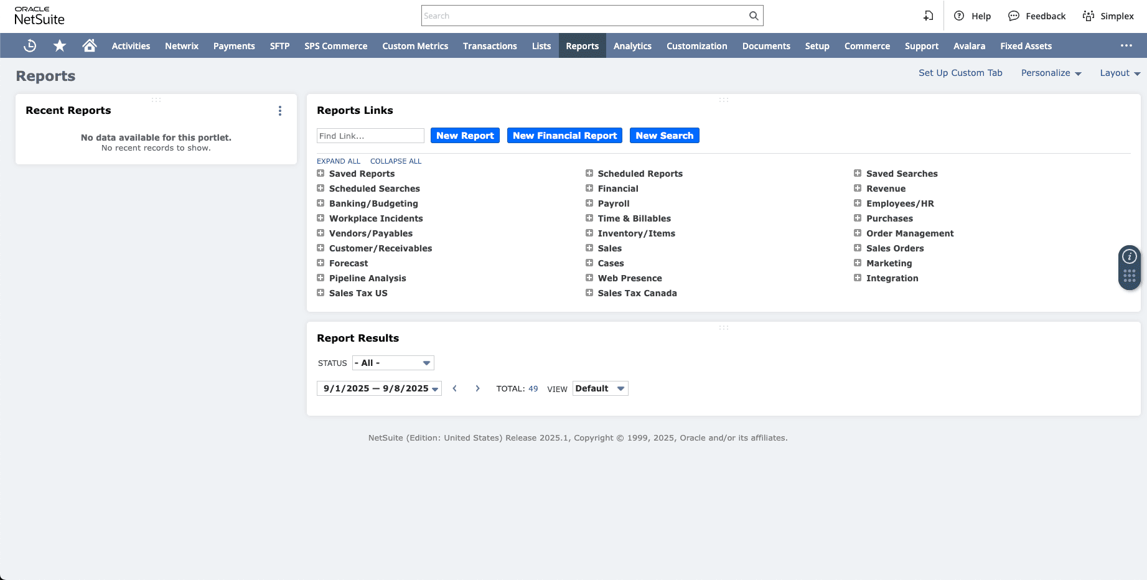Image resolution: width=1147 pixels, height=580 pixels.
Task: Open the Transactions menu tab
Action: (490, 46)
